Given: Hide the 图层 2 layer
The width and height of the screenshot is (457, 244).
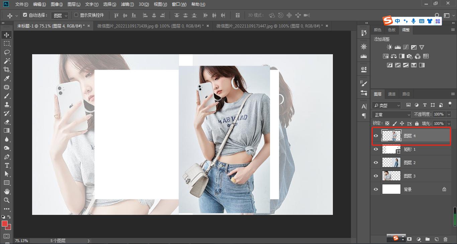Looking at the screenshot, I should pyautogui.click(x=376, y=163).
